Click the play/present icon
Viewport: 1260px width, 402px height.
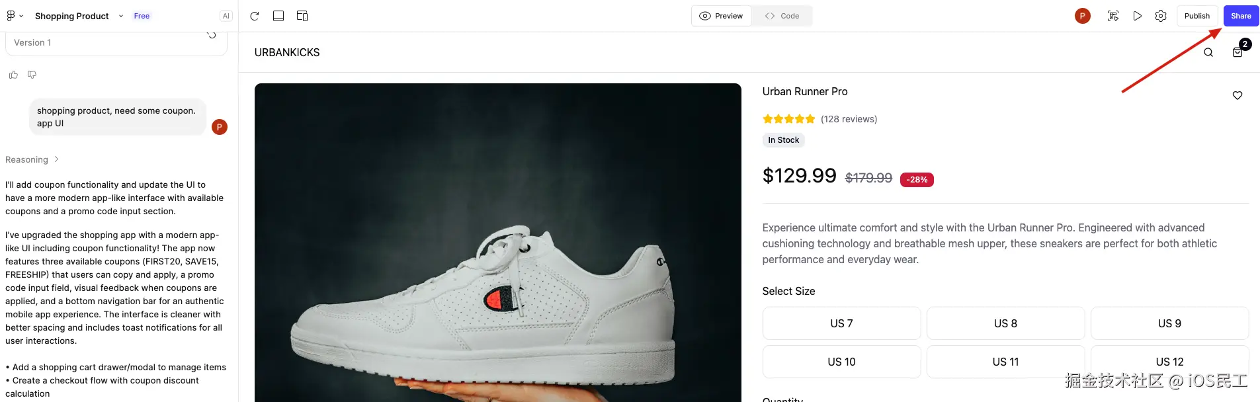point(1137,16)
